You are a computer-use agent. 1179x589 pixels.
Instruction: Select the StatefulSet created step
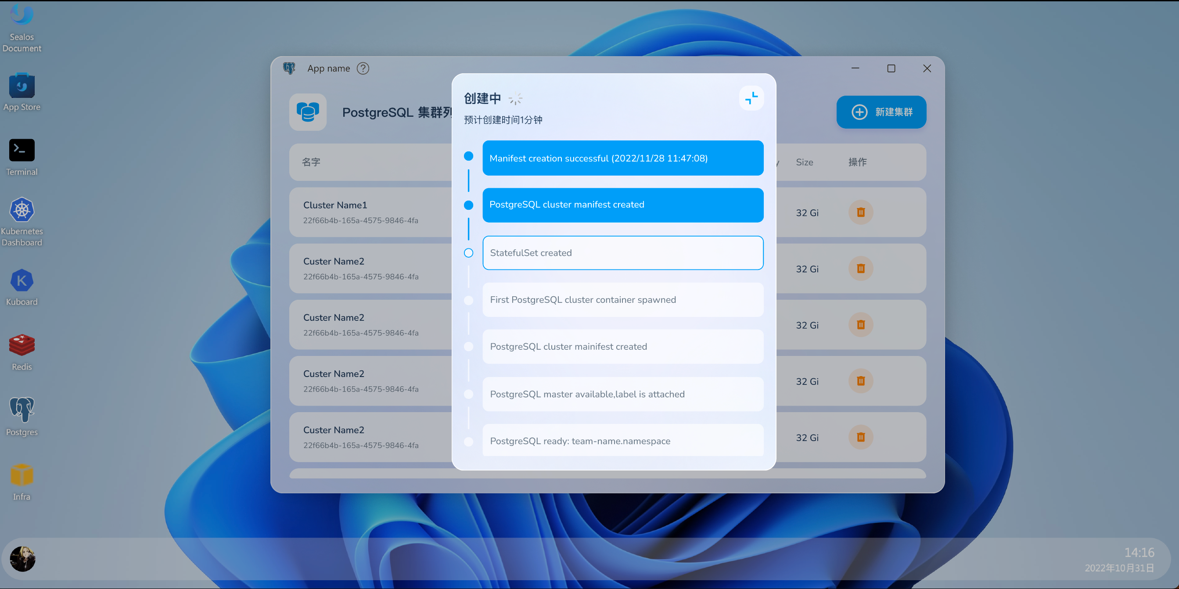622,253
